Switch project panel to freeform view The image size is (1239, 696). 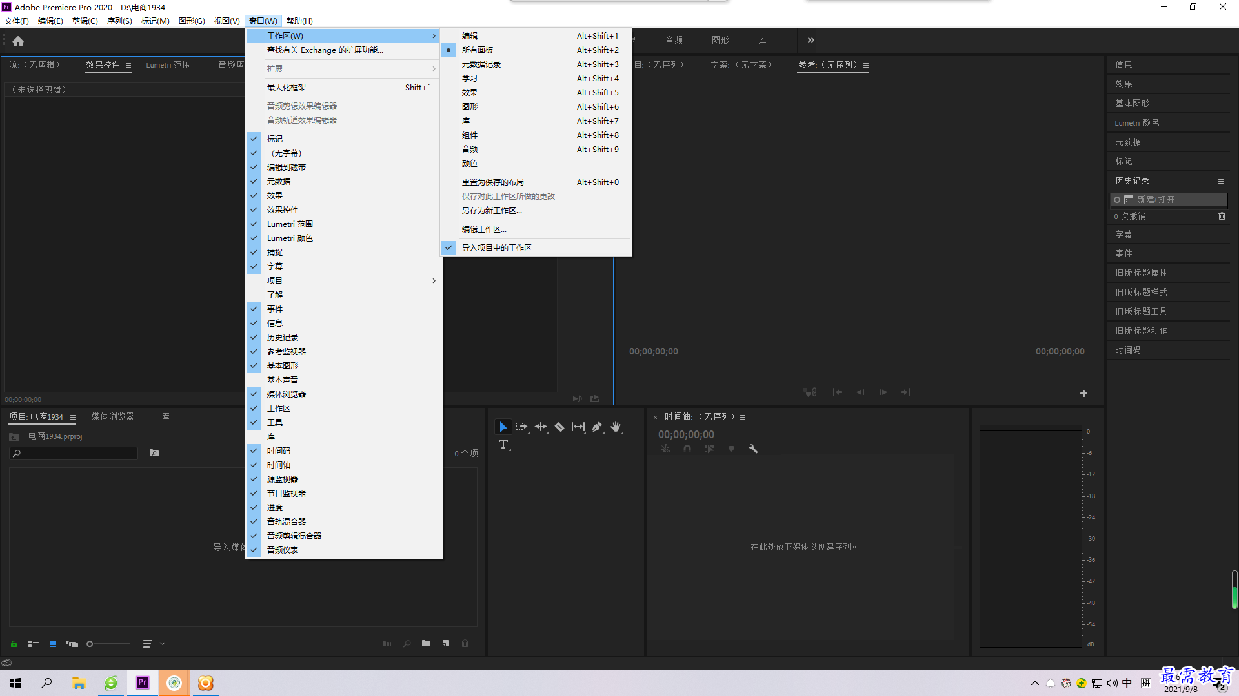click(72, 643)
